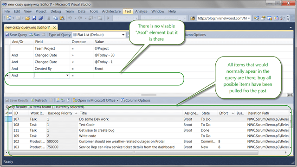The height and width of the screenshot is (167, 297).
Task: Click the Open in Microsoft Office icon
Action: coord(75,100)
